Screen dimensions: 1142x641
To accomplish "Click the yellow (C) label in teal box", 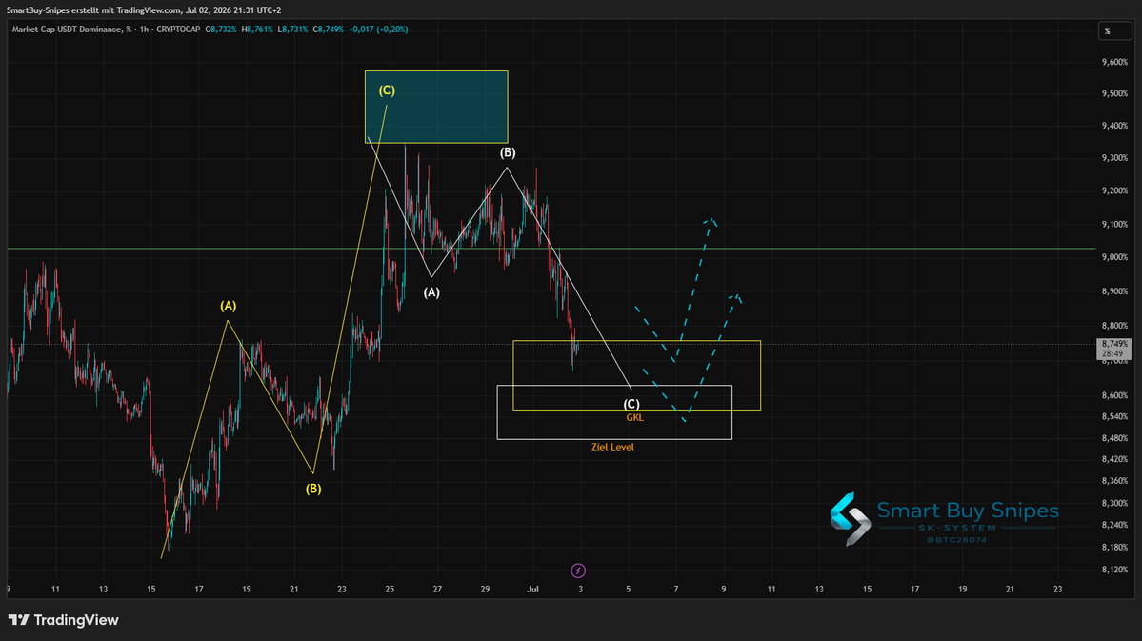I will point(387,90).
